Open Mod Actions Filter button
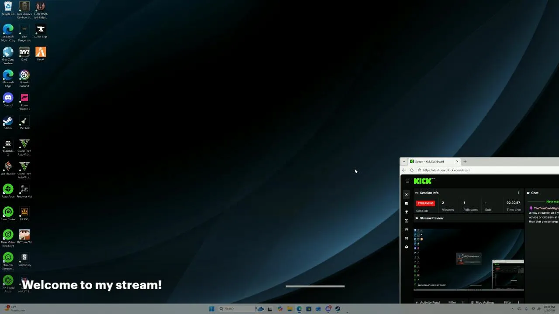Image resolution: width=559 pixels, height=314 pixels. pos(507,302)
